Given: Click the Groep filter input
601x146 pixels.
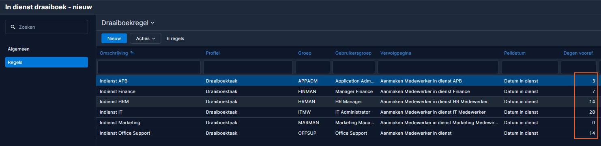Looking at the screenshot, I should click(313, 67).
